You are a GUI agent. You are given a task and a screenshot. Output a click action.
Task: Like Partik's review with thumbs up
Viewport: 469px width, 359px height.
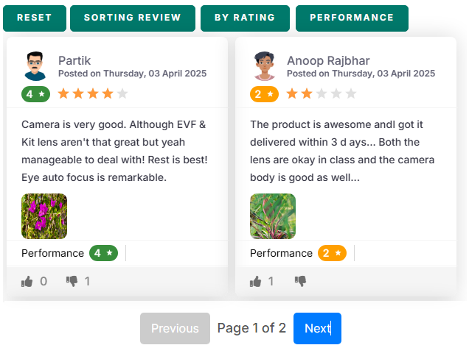[27, 282]
